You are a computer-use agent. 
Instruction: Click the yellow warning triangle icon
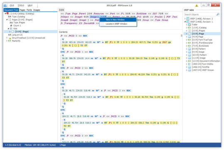pyautogui.click(x=197, y=5)
